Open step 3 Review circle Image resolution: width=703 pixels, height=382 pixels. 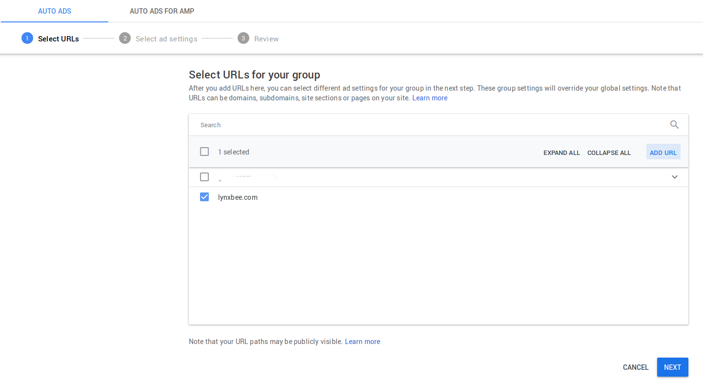click(243, 38)
